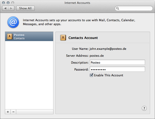
Task: Focus the search field in the toolbar
Action: (134, 8)
